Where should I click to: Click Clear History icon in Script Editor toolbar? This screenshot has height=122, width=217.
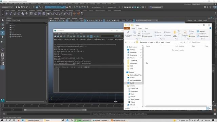click(x=68, y=36)
